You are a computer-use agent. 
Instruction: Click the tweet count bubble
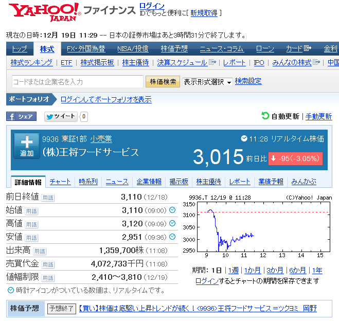click(84, 117)
